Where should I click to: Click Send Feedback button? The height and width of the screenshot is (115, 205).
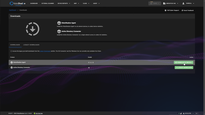(x=188, y=10)
